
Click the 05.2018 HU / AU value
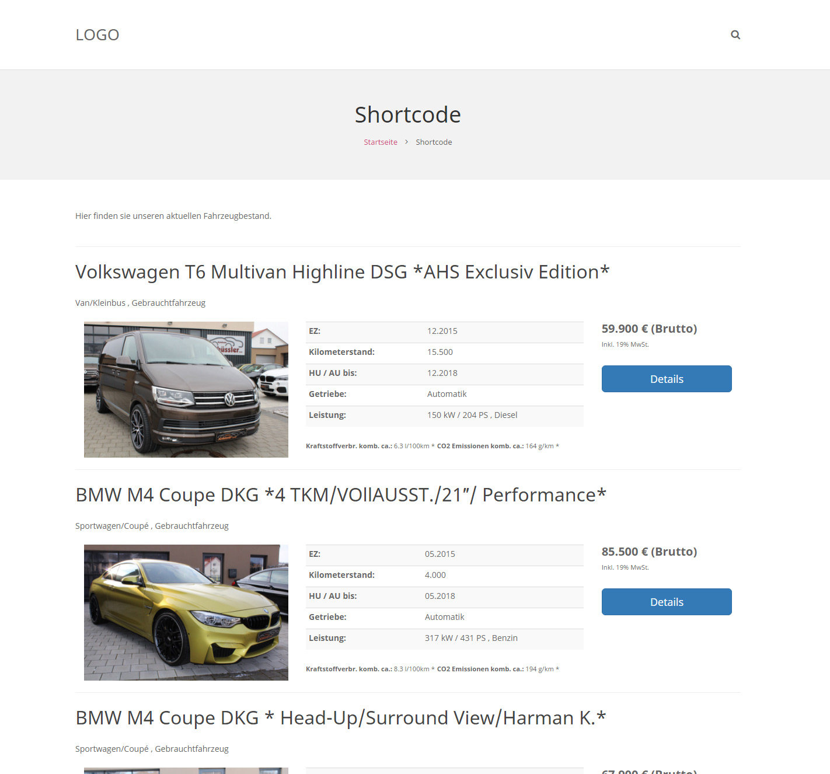tap(440, 596)
